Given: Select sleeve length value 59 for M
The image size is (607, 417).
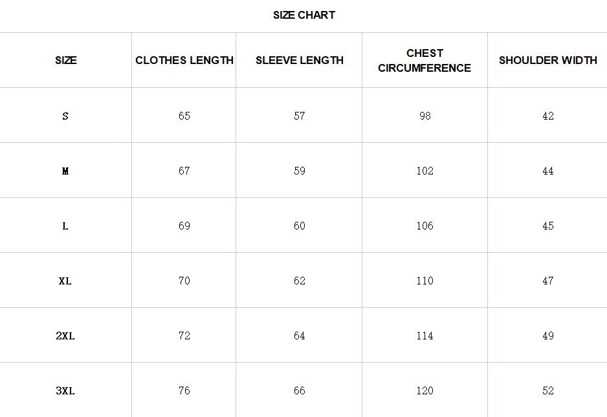Looking at the screenshot, I should click(x=300, y=171).
